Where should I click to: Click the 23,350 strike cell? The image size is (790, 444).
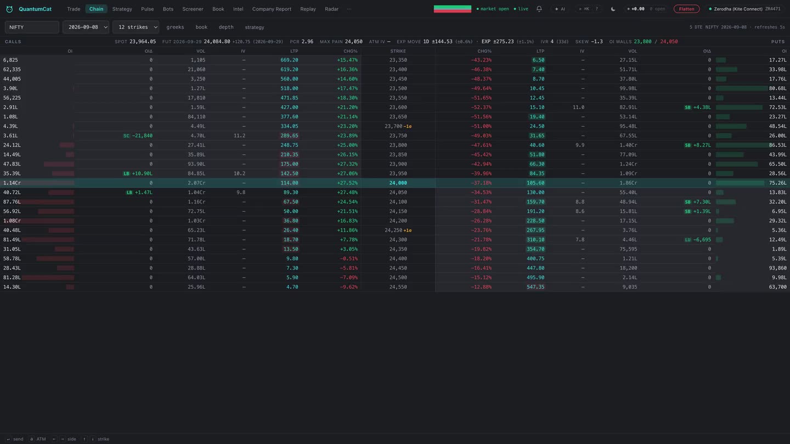tap(398, 60)
